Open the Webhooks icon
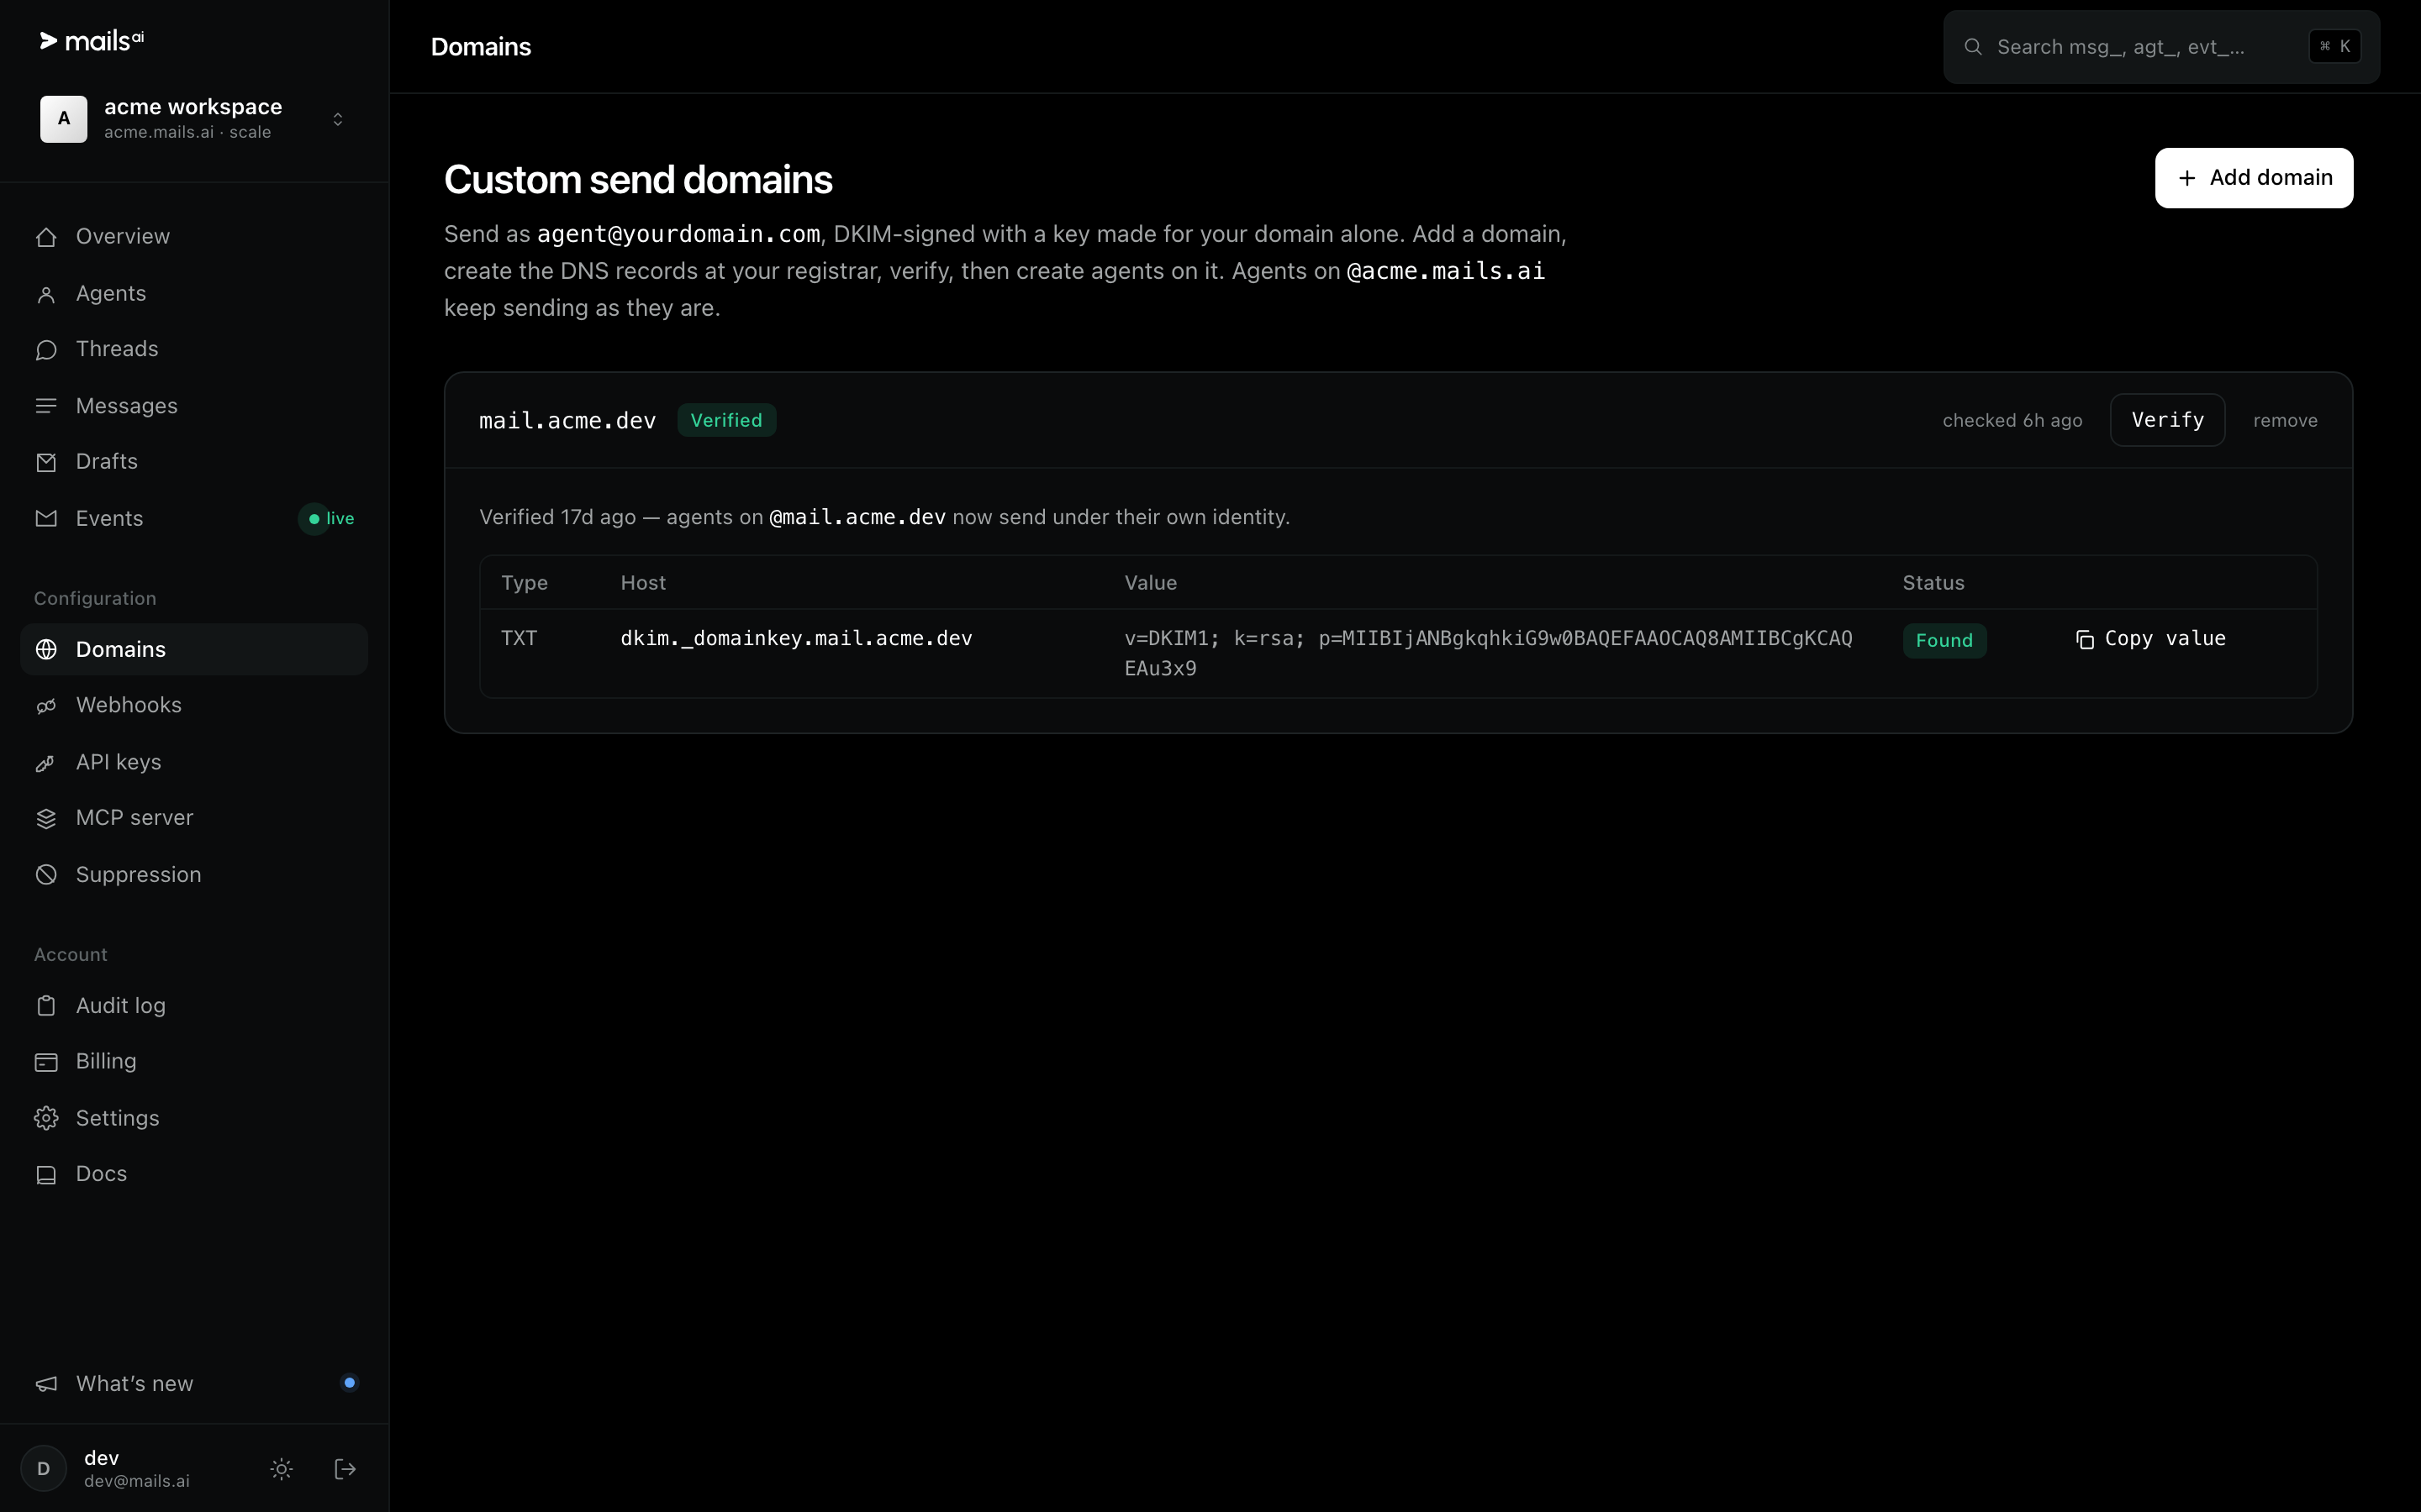Screen dimensions: 2421x1512 [x=46, y=706]
